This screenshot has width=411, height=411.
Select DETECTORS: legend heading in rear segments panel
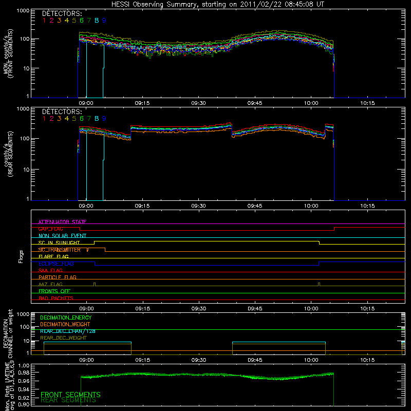[x=62, y=111]
